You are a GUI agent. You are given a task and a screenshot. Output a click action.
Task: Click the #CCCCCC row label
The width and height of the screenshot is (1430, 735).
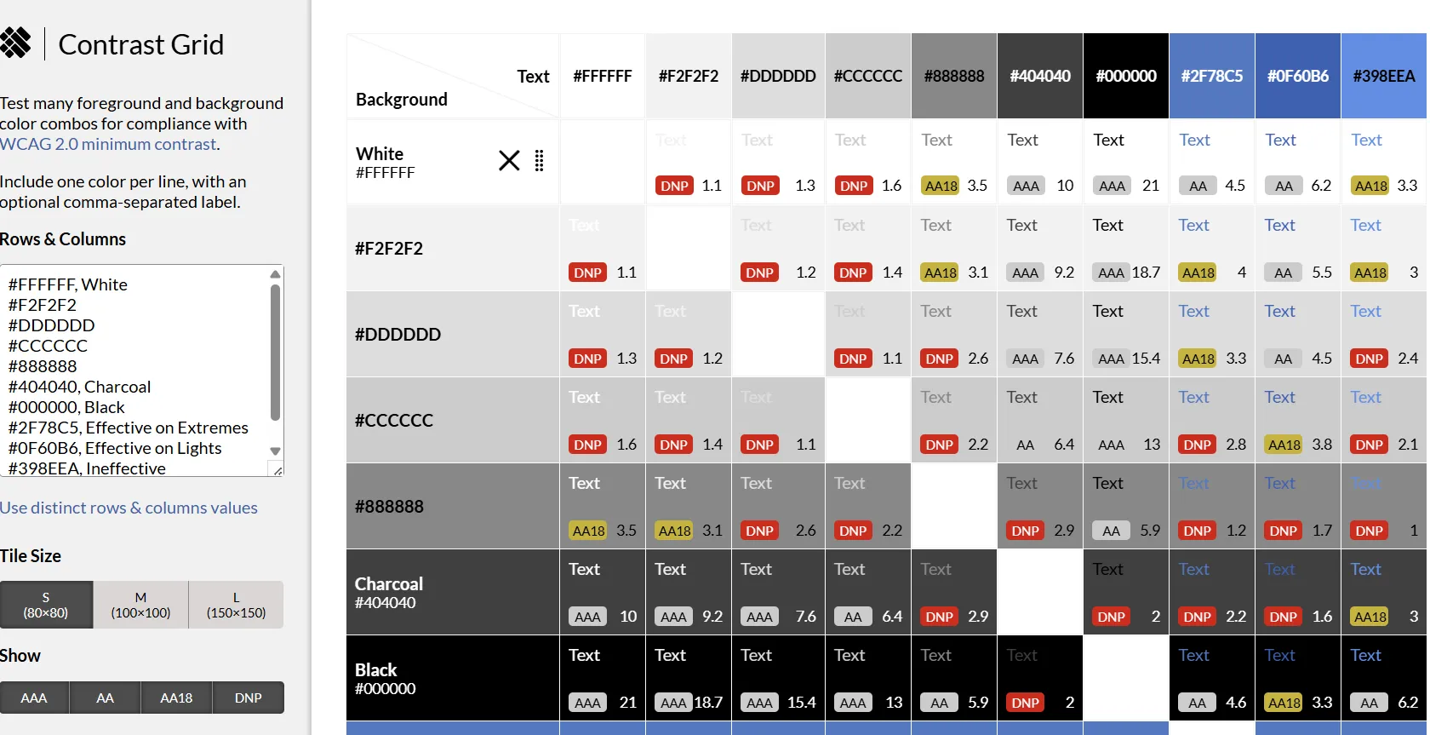[x=394, y=421]
